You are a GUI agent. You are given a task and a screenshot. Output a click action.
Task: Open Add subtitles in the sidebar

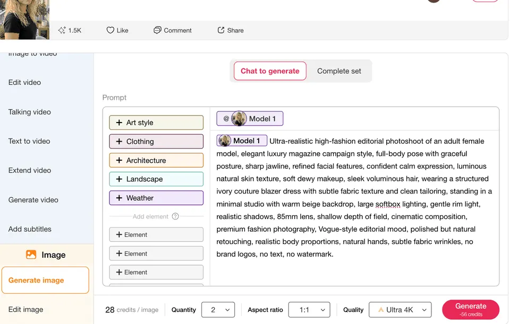[x=30, y=229]
